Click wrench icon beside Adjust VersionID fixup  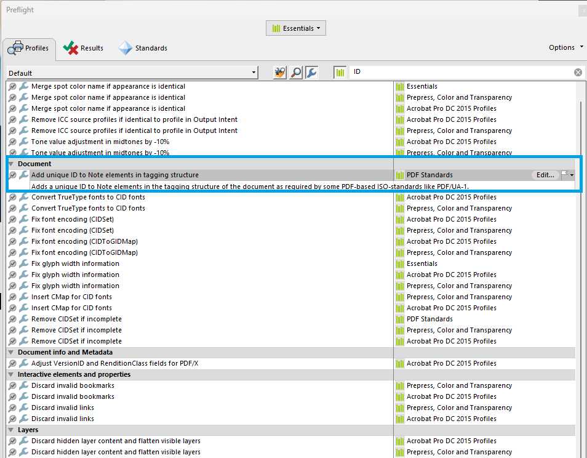pyautogui.click(x=23, y=363)
